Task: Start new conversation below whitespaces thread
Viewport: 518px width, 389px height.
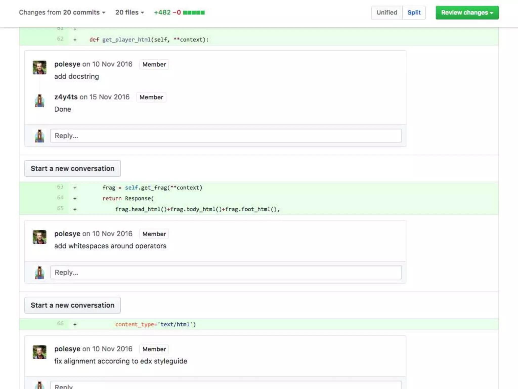Action: click(73, 305)
